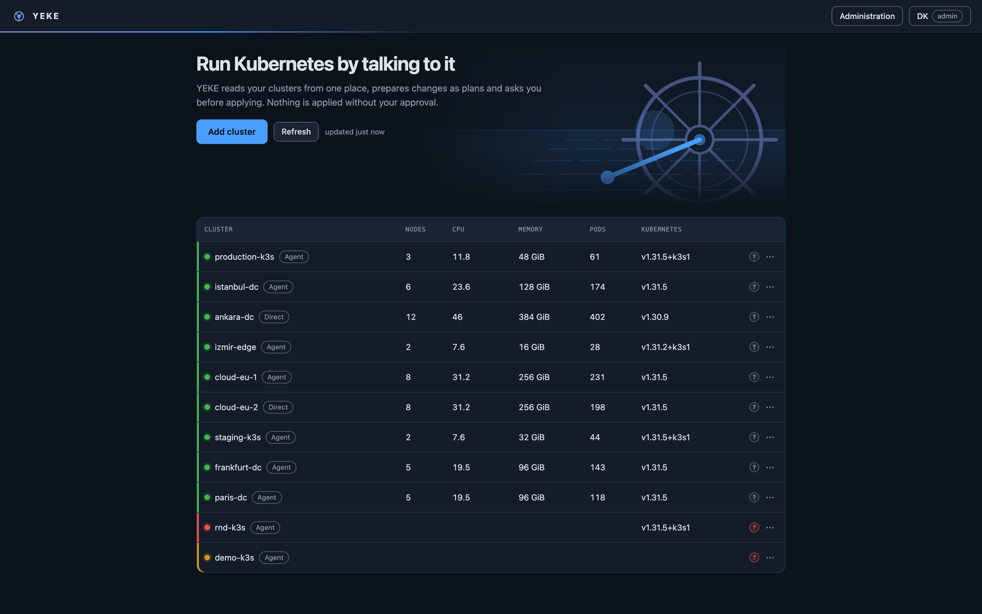This screenshot has height=614, width=982.
Task: Click the 'updated just now' status text
Action: (x=355, y=132)
